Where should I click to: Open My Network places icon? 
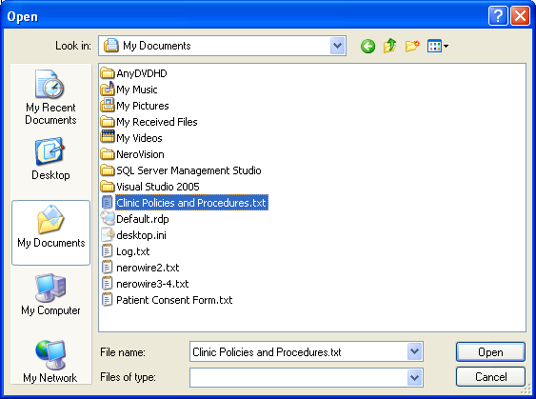coord(50,361)
